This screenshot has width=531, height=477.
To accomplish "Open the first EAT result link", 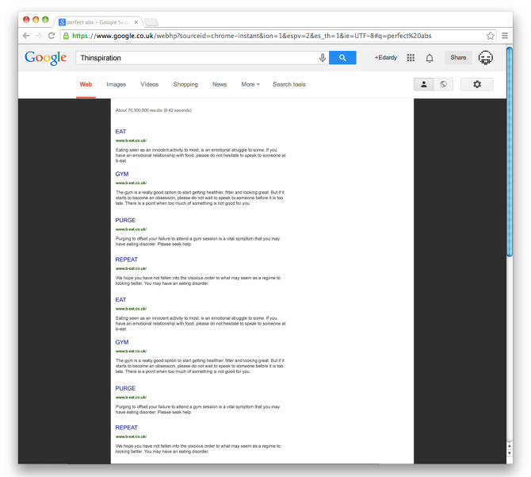I will click(x=120, y=132).
